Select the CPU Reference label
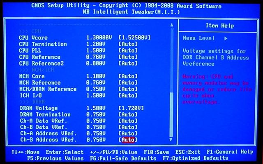 [39, 57]
